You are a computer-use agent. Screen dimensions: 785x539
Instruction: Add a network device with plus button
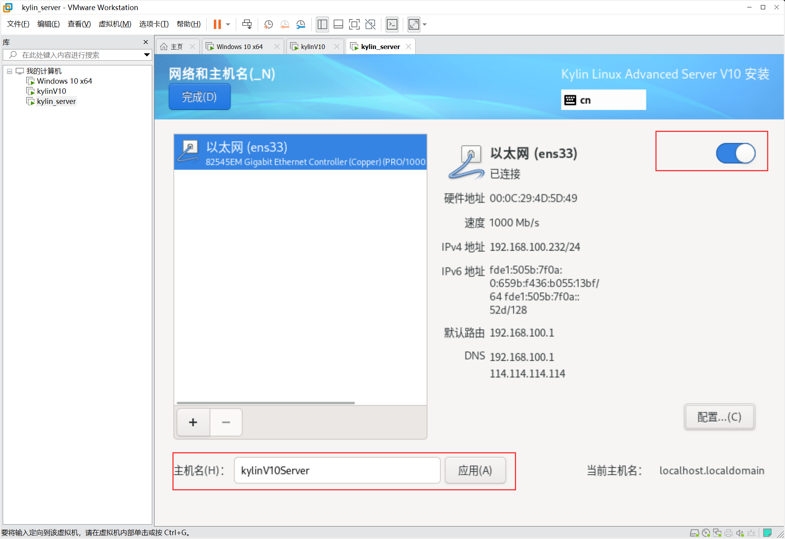coord(193,422)
